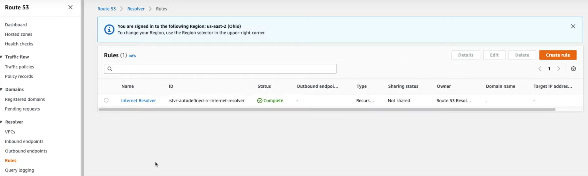Click the green Complete status icon

(x=260, y=100)
